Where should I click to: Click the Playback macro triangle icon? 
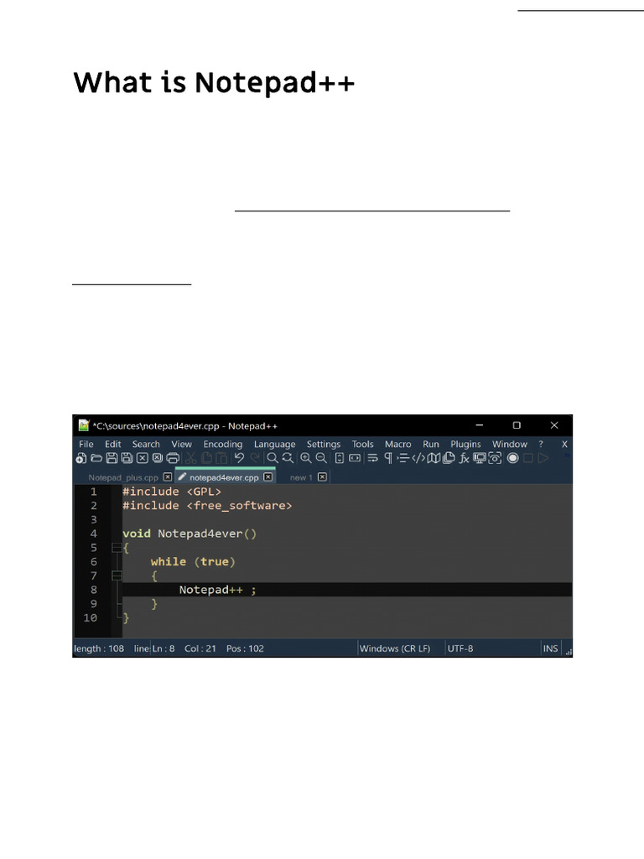[x=543, y=458]
